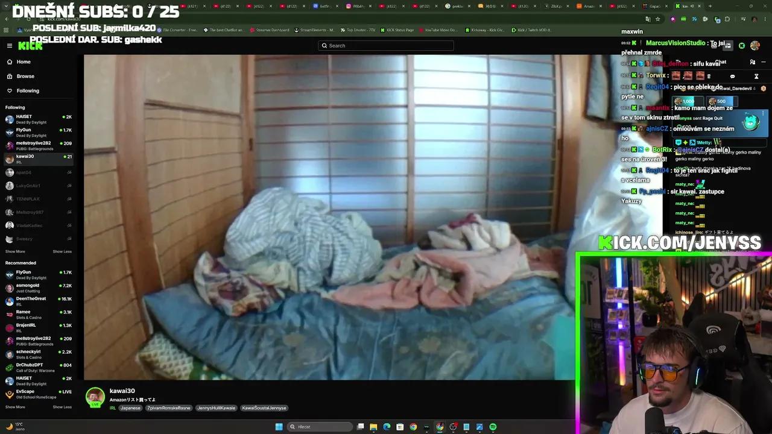Open DeenTheGreat recommended channel

(x=39, y=301)
